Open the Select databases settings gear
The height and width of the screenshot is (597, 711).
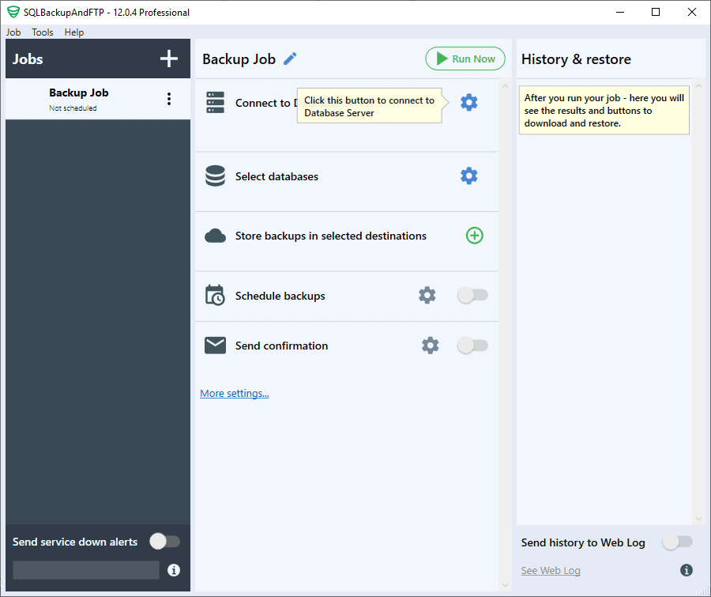[x=469, y=176]
